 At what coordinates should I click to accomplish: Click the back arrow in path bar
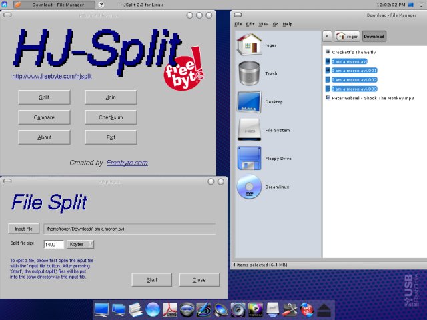point(327,36)
